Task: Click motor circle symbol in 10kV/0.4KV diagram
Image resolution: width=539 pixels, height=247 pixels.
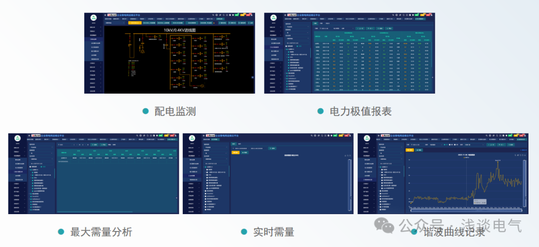Action: click(x=202, y=86)
